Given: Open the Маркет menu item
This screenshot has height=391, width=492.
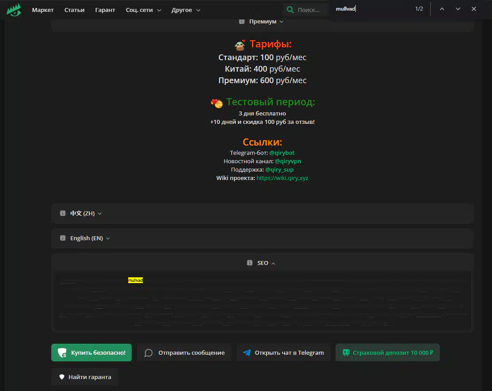Looking at the screenshot, I should (x=43, y=10).
